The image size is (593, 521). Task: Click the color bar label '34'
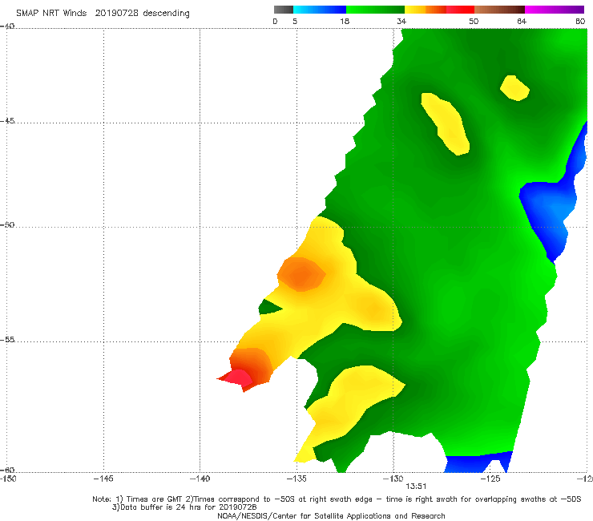pos(401,21)
